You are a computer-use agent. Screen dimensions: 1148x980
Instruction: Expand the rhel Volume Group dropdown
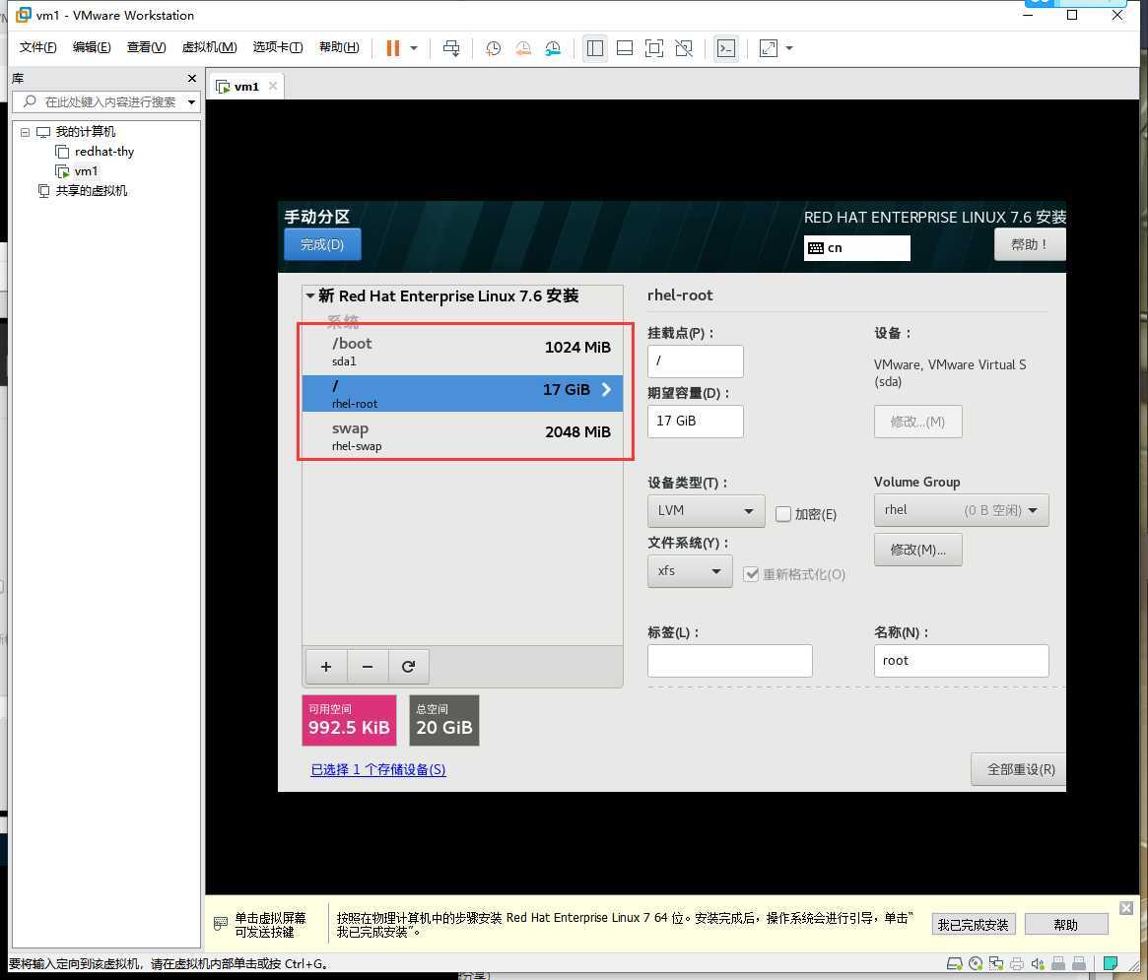(961, 510)
